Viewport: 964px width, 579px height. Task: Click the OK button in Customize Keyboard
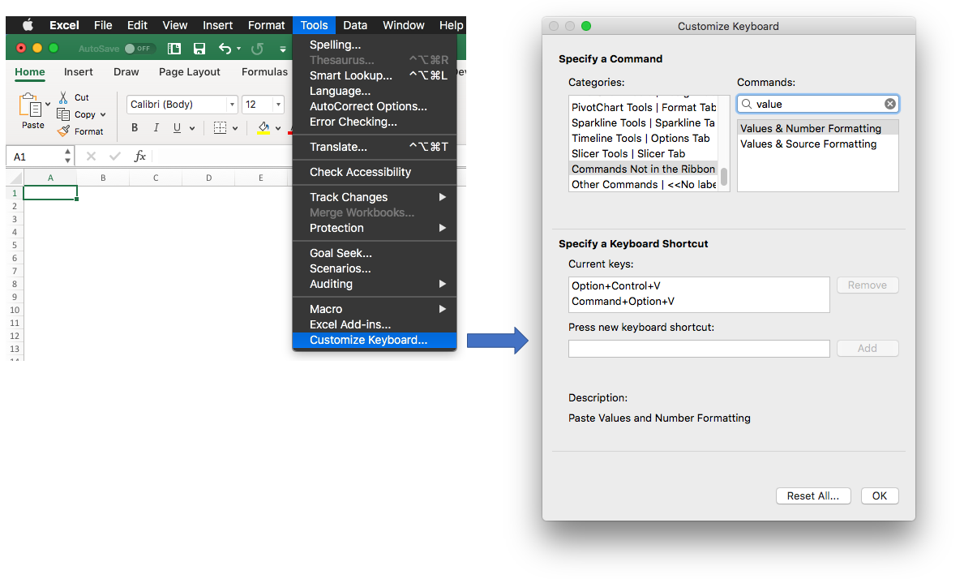(879, 496)
